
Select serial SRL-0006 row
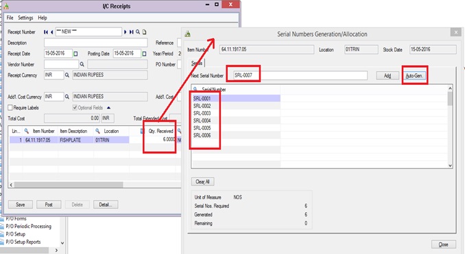pyautogui.click(x=236, y=136)
